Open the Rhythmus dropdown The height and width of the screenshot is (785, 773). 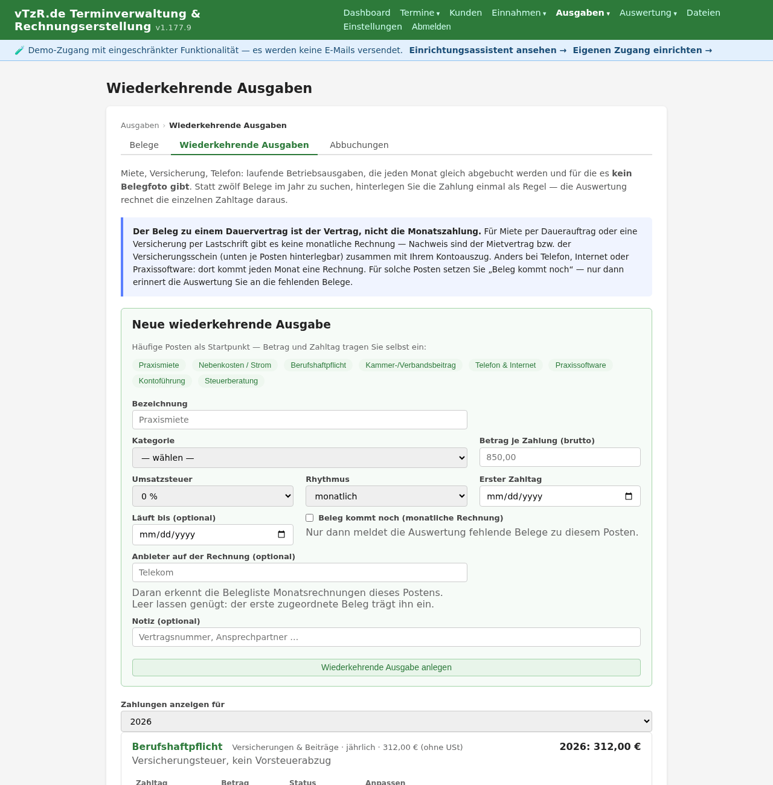386,496
